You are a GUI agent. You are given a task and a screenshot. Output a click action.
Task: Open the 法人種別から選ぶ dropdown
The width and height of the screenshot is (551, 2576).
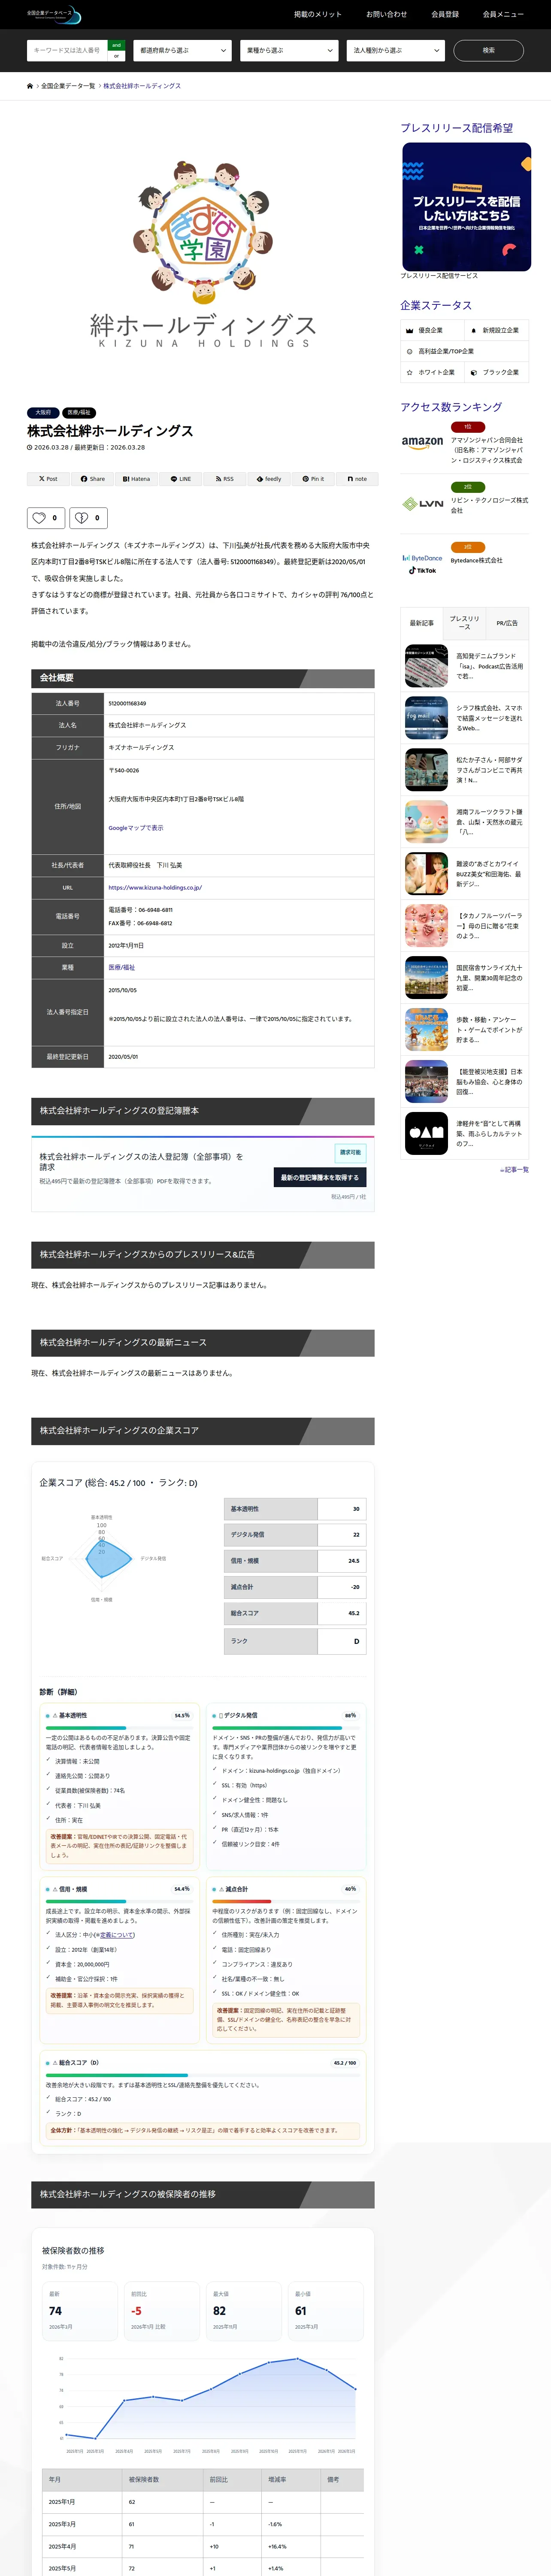[x=396, y=50]
